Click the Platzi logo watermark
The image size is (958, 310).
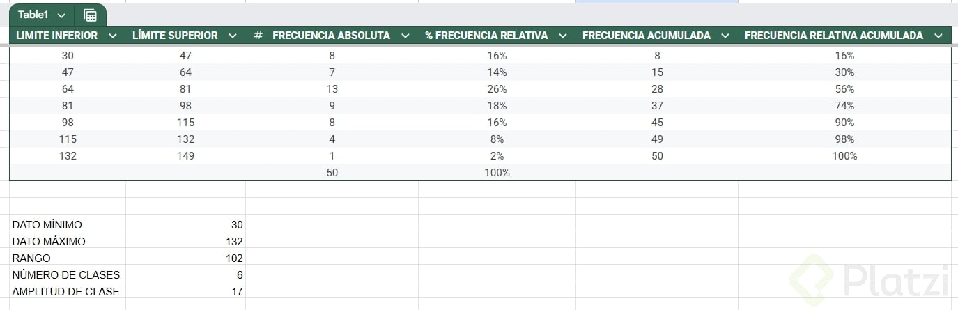(872, 280)
